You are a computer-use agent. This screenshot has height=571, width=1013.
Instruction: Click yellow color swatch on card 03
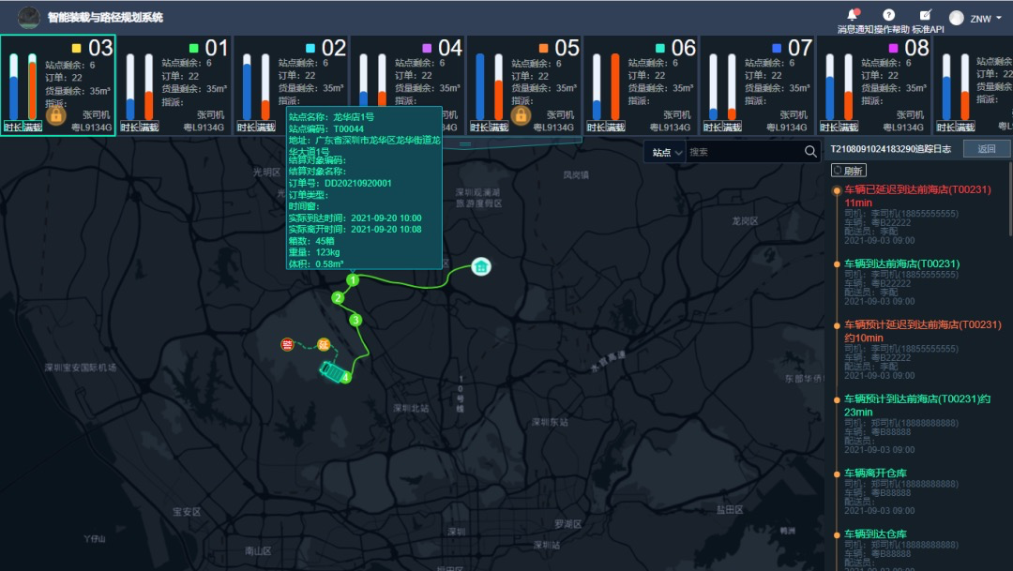click(x=77, y=48)
